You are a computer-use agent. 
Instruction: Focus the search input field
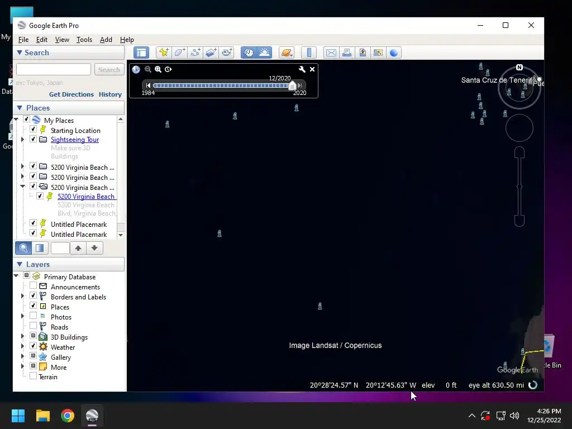coord(54,69)
